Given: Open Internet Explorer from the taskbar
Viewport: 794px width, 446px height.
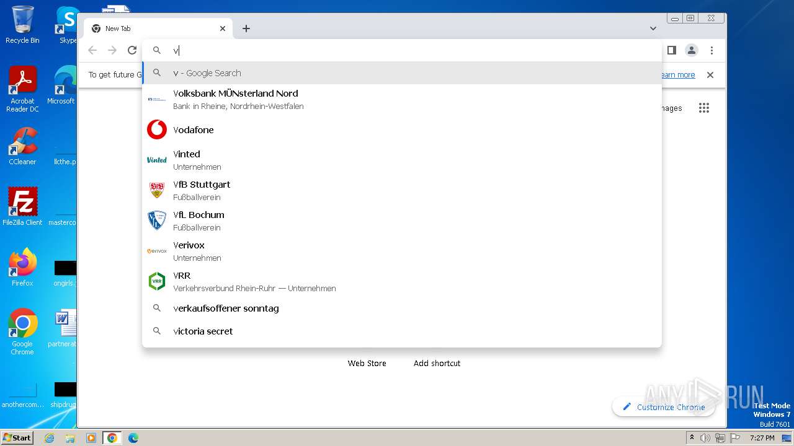Looking at the screenshot, I should [x=49, y=438].
